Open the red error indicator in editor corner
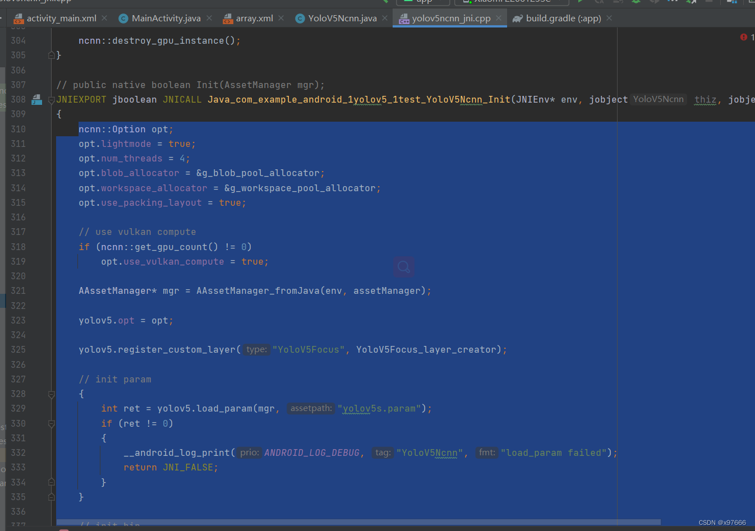Viewport: 755px width, 531px height. click(x=744, y=37)
